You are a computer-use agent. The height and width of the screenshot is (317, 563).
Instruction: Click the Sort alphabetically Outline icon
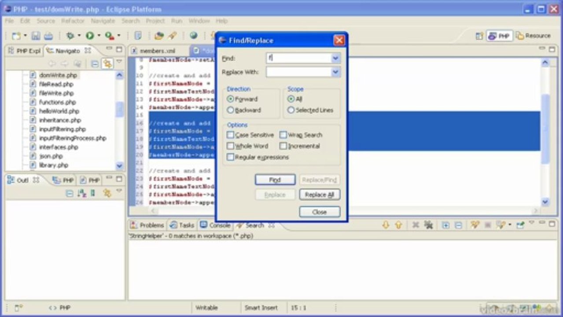(81, 193)
